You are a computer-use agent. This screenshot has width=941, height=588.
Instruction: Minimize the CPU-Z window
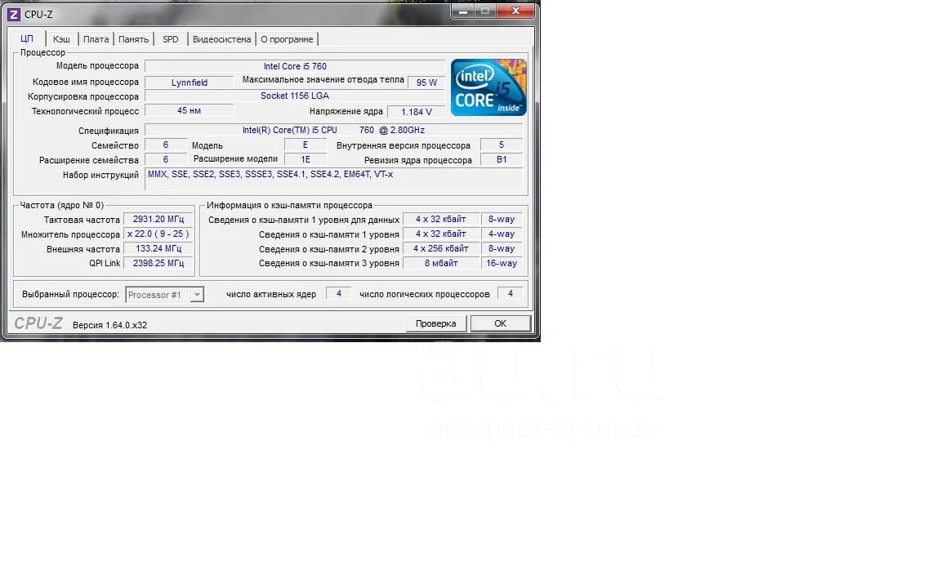click(x=462, y=11)
